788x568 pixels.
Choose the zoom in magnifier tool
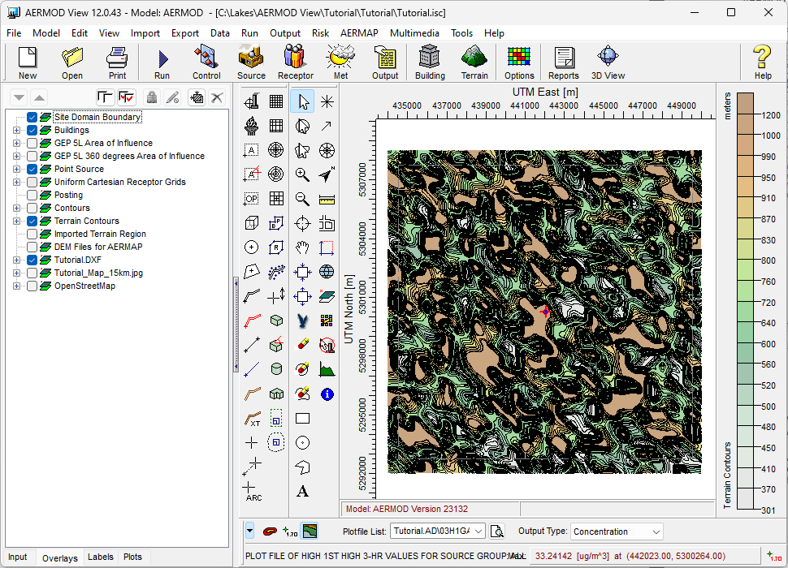click(302, 174)
